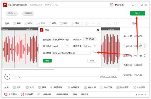Image resolution: width=151 pixels, height=99 pixels.
Task: Open 在线客服 online support
Action: (27, 94)
